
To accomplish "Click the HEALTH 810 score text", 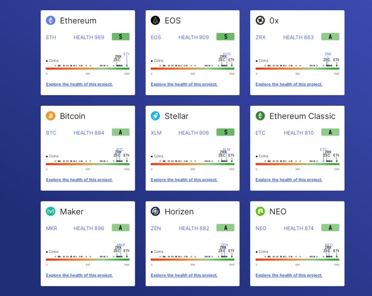I will (299, 133).
